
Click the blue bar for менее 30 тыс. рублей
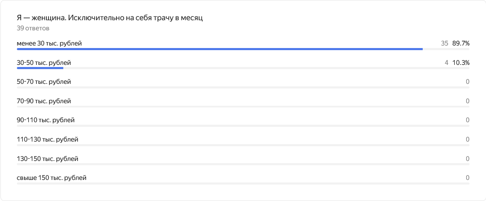click(x=220, y=49)
